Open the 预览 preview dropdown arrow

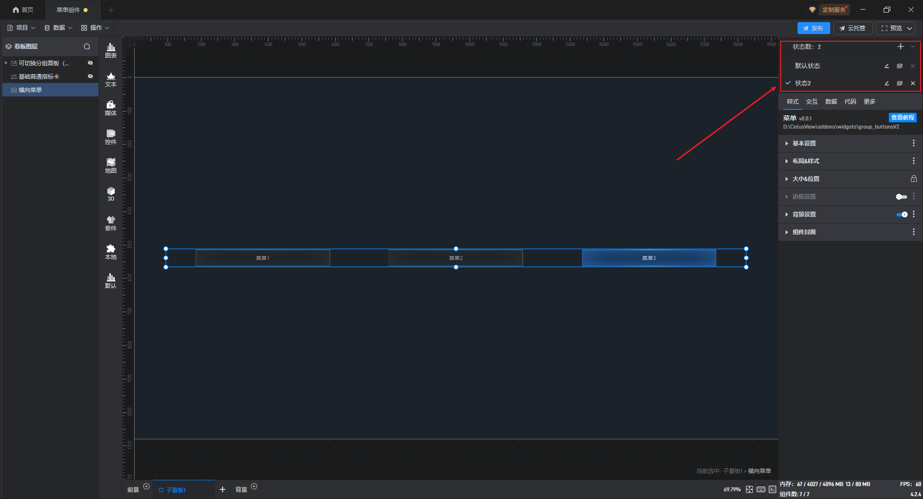coord(910,28)
